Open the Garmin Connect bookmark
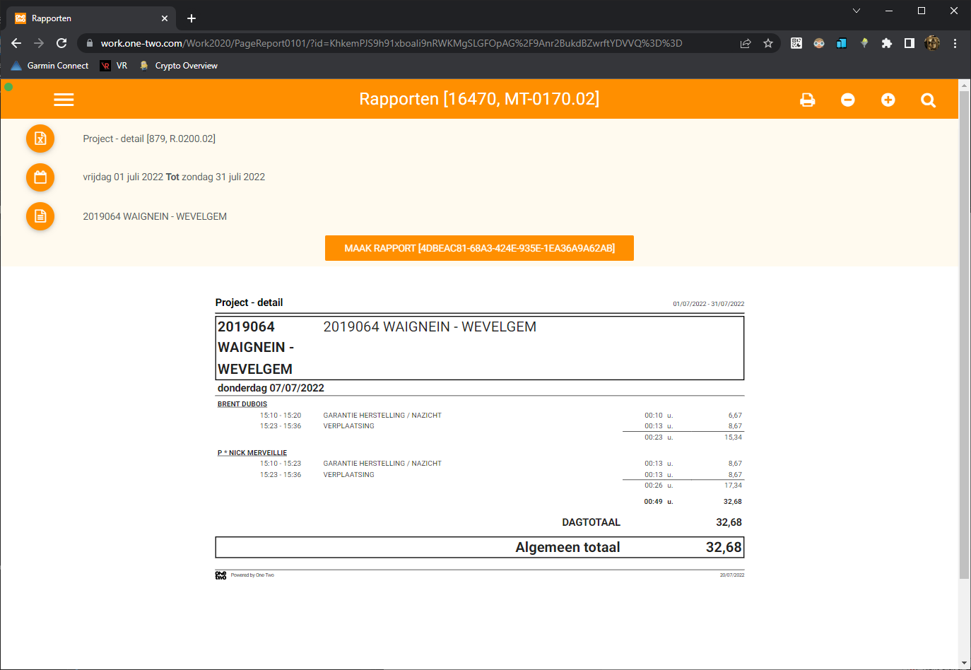The width and height of the screenshot is (971, 670). (50, 66)
